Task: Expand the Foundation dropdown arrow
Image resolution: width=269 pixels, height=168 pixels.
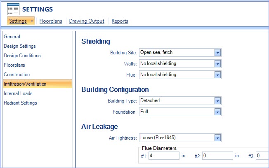Action: (217, 112)
